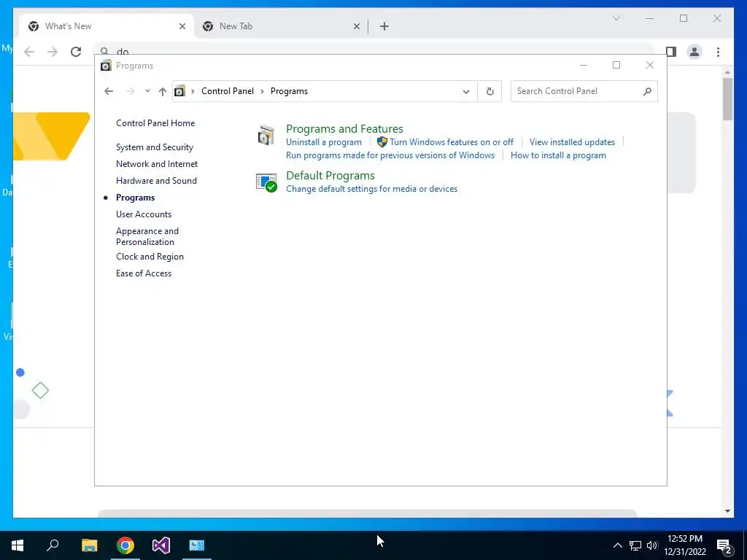Open Chrome profile avatar

694,52
